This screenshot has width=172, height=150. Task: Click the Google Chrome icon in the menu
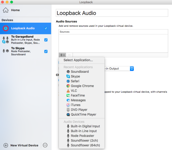pos(68,86)
